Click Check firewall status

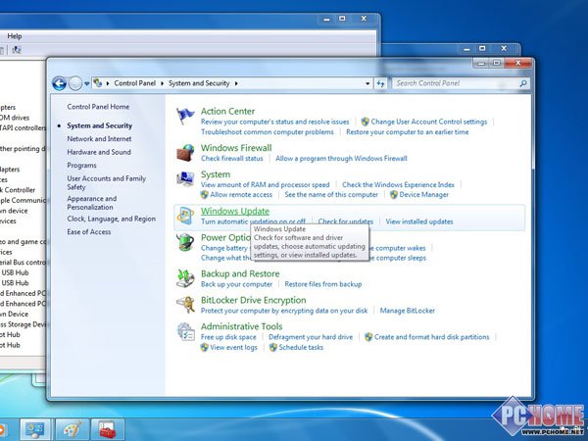[x=231, y=158]
